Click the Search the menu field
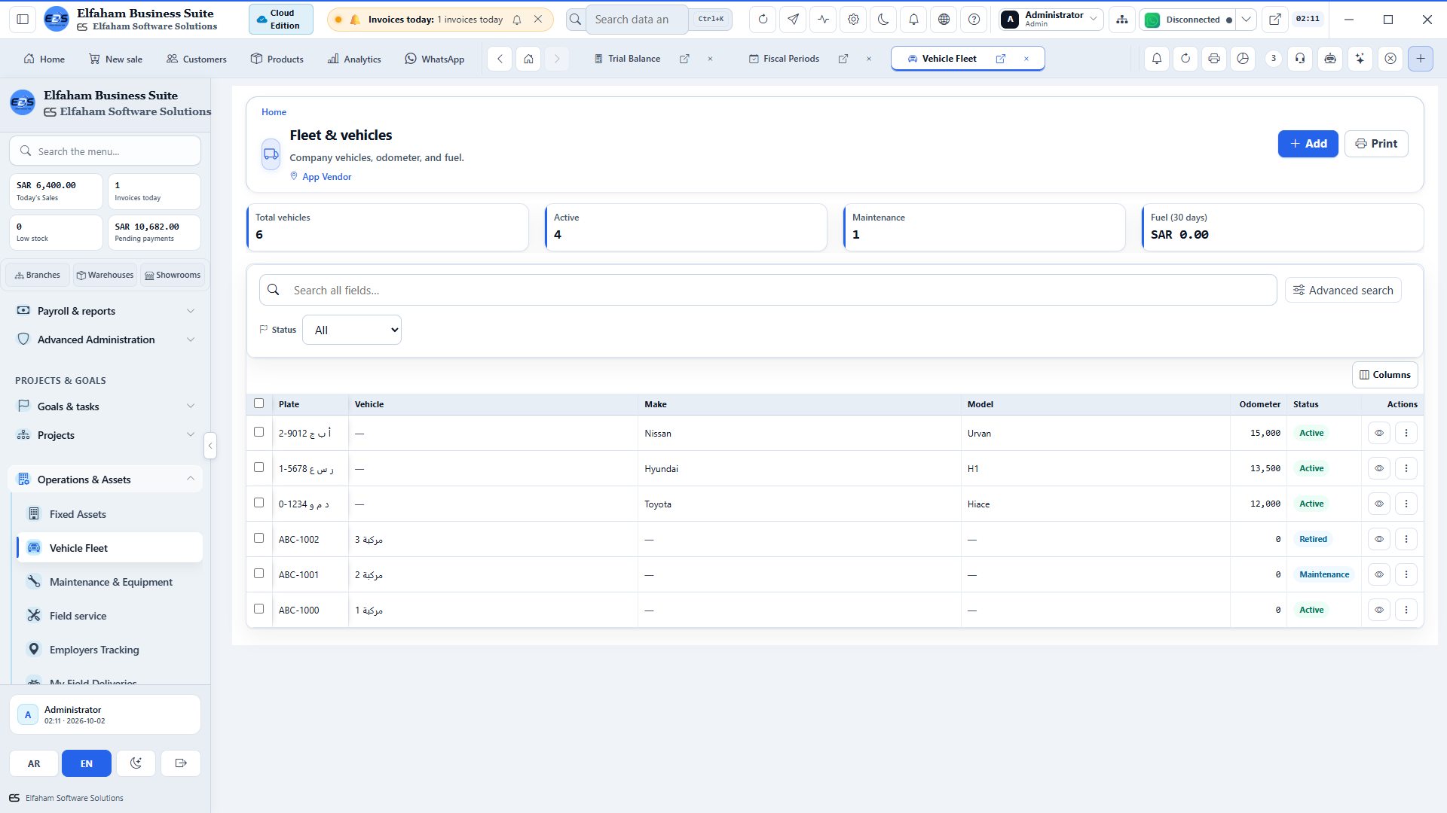Screen dimensions: 1447x813 coord(106,151)
